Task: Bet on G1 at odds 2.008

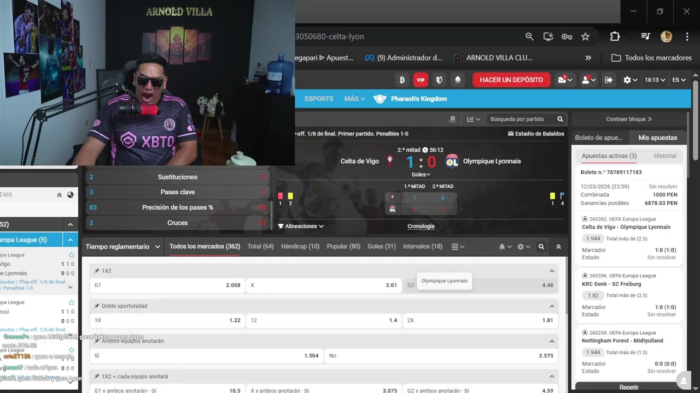Action: (167, 285)
